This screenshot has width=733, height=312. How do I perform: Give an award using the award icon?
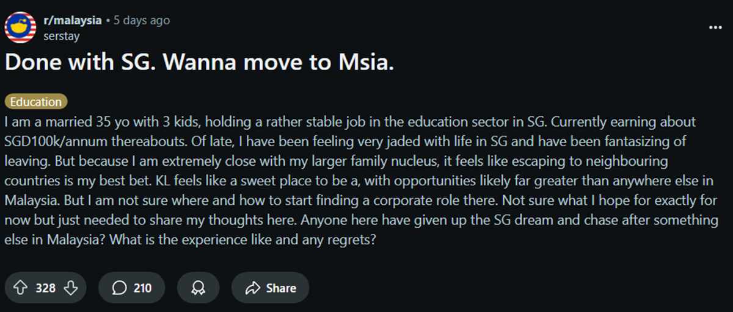pyautogui.click(x=198, y=288)
